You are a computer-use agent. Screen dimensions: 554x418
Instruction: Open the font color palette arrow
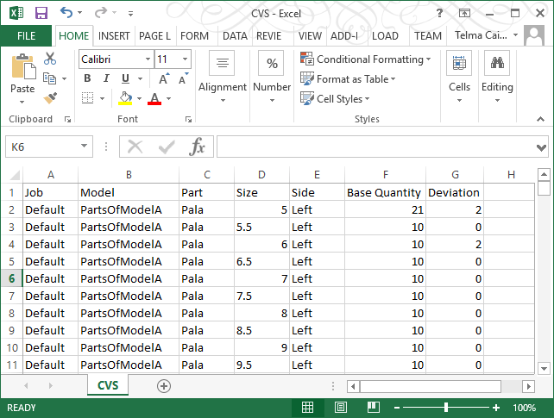coord(169,98)
